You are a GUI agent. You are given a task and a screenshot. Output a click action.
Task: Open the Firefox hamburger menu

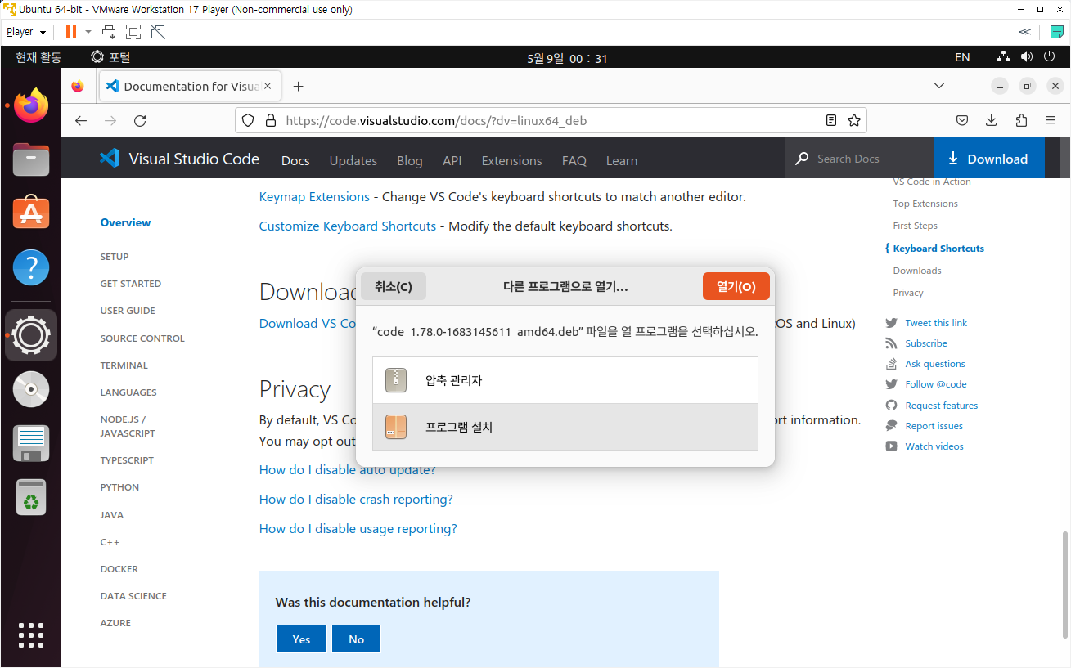(x=1051, y=120)
